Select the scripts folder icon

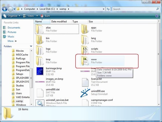click(85, 50)
